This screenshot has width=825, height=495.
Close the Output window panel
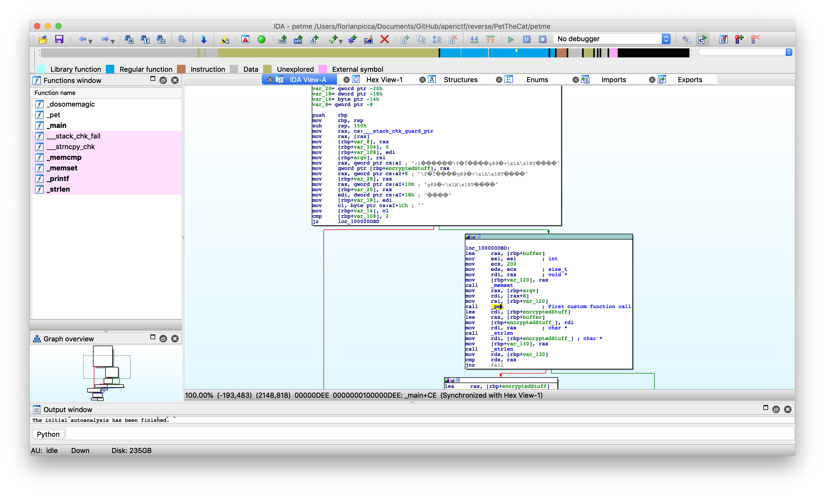pos(788,409)
